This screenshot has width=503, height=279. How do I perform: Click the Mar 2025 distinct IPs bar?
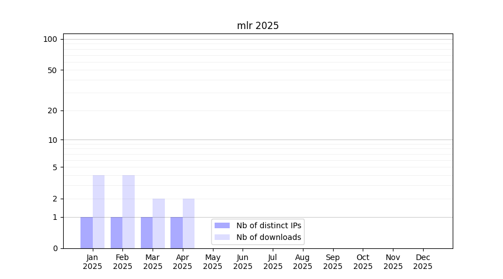(146, 233)
